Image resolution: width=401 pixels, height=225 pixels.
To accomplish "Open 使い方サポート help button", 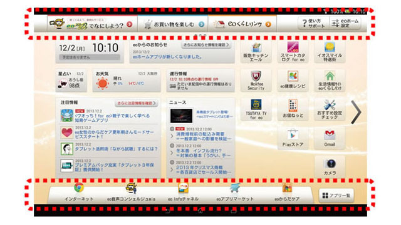I will 313,23.
